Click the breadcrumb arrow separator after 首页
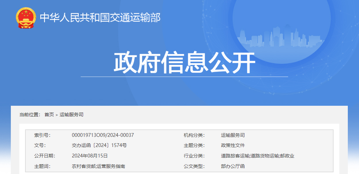Screen dimensions: 359x174 click(x=57, y=115)
